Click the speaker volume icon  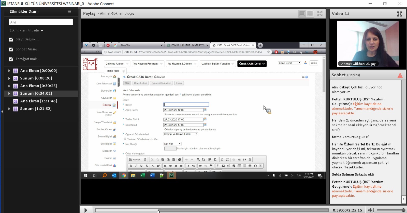click(x=371, y=210)
